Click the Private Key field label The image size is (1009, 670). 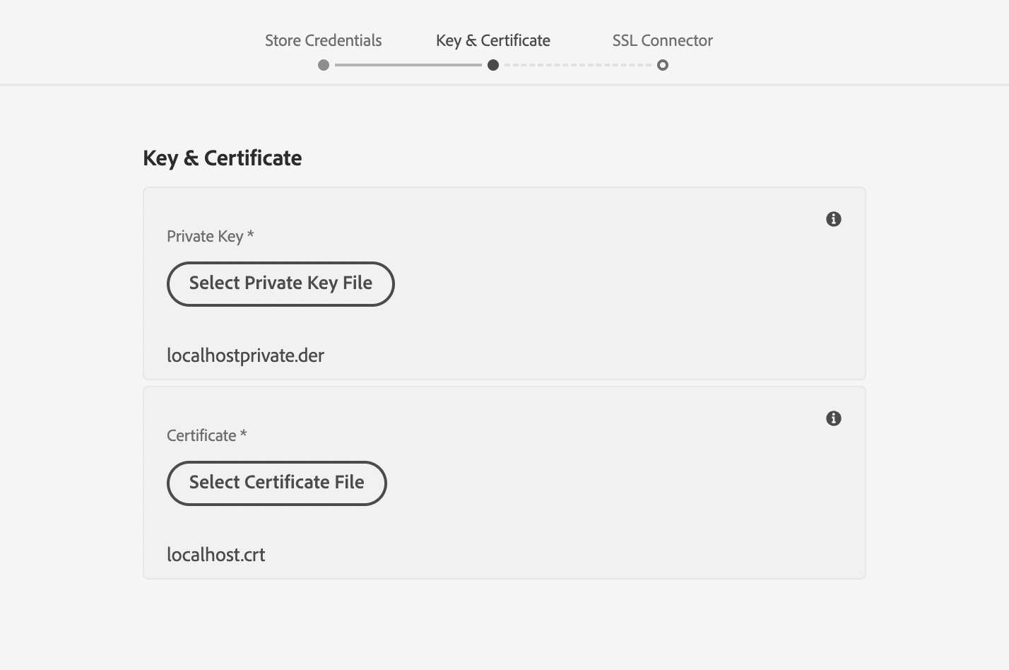[x=205, y=236]
